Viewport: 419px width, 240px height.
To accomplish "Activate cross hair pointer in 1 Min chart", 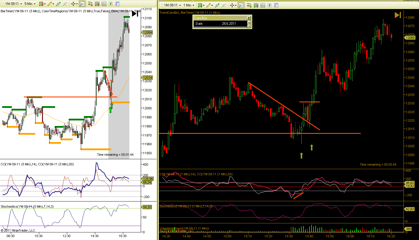I will (232, 5).
